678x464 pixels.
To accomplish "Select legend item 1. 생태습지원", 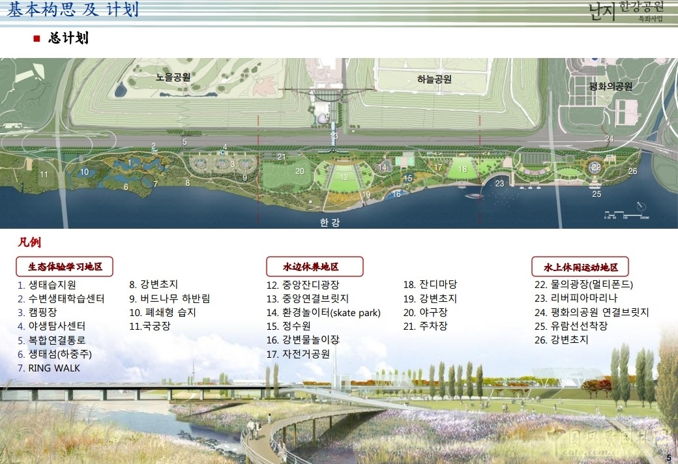I will (x=46, y=285).
